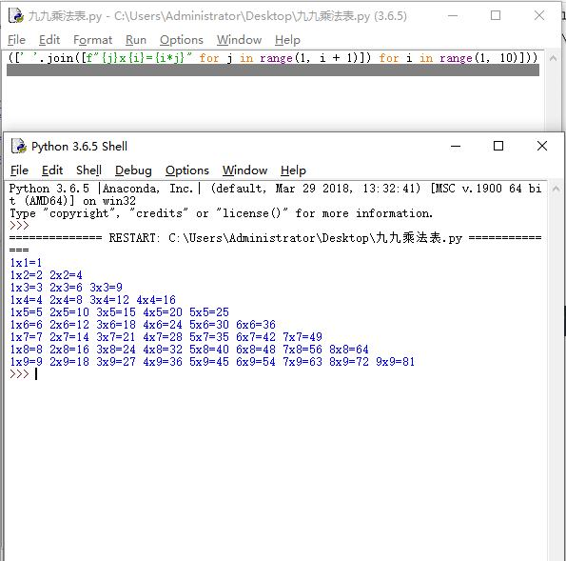Click output text "7x7=49"
566x561 pixels.
303,337
